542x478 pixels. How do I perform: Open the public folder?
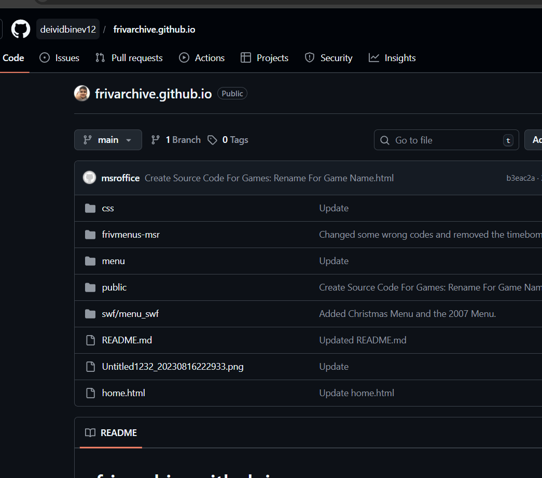(115, 287)
